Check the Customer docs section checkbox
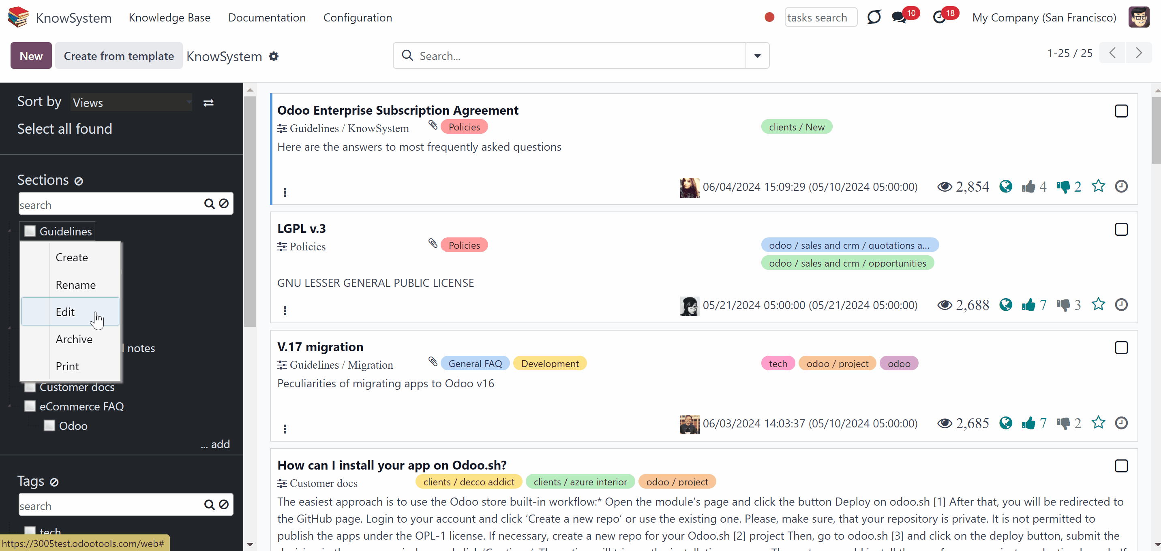Viewport: 1161px width, 551px height. tap(30, 387)
